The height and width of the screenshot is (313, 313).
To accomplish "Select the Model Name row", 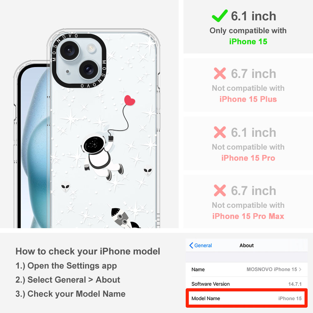I will coord(247,298).
